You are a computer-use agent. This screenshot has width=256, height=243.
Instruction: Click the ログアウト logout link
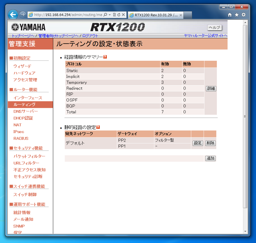pyautogui.click(x=90, y=36)
